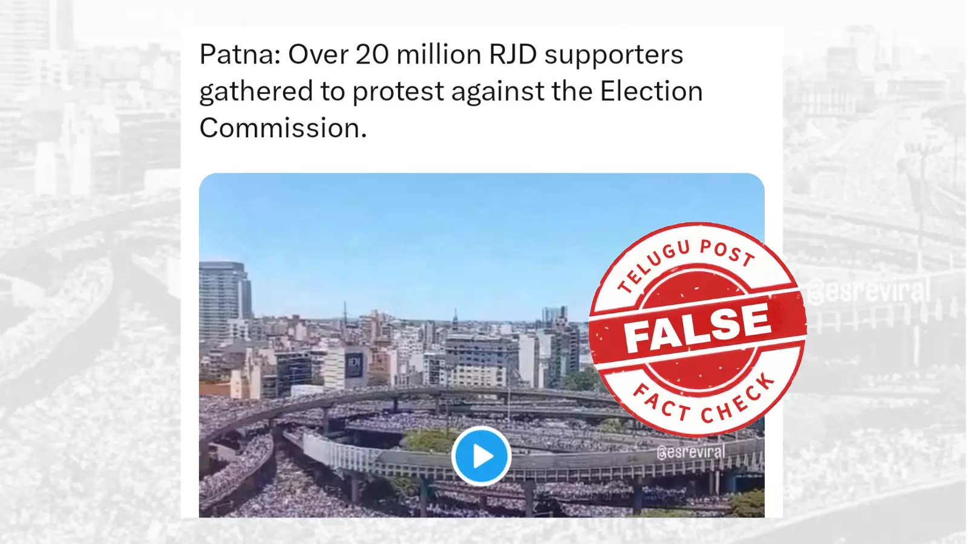Click the faded @esreviral watermark in background
Screen dimensions: 968x544
(x=869, y=291)
